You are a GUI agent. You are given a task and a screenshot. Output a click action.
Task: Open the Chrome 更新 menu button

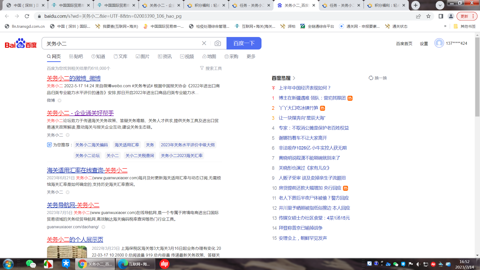click(x=467, y=16)
